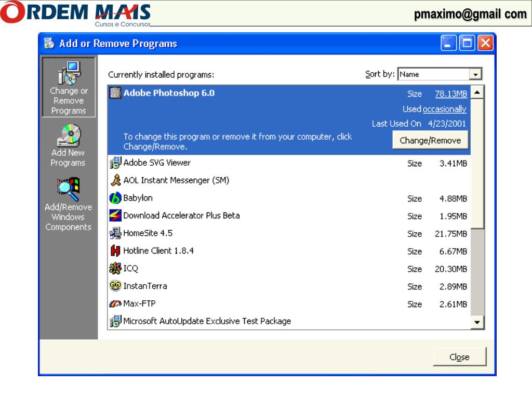Select Adobe SVG Viewer in the list

[x=289, y=163]
